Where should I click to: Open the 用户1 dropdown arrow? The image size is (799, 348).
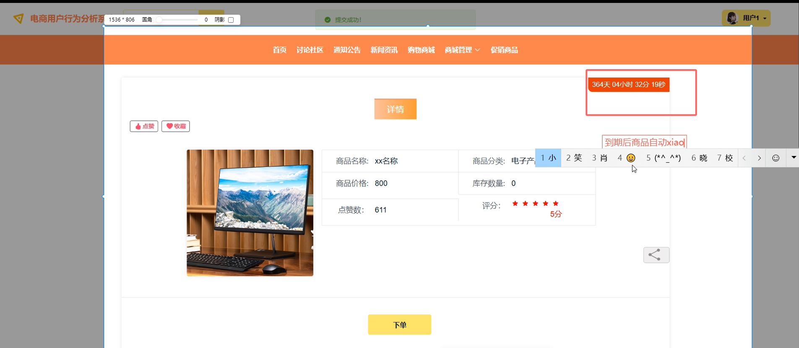pyautogui.click(x=765, y=18)
